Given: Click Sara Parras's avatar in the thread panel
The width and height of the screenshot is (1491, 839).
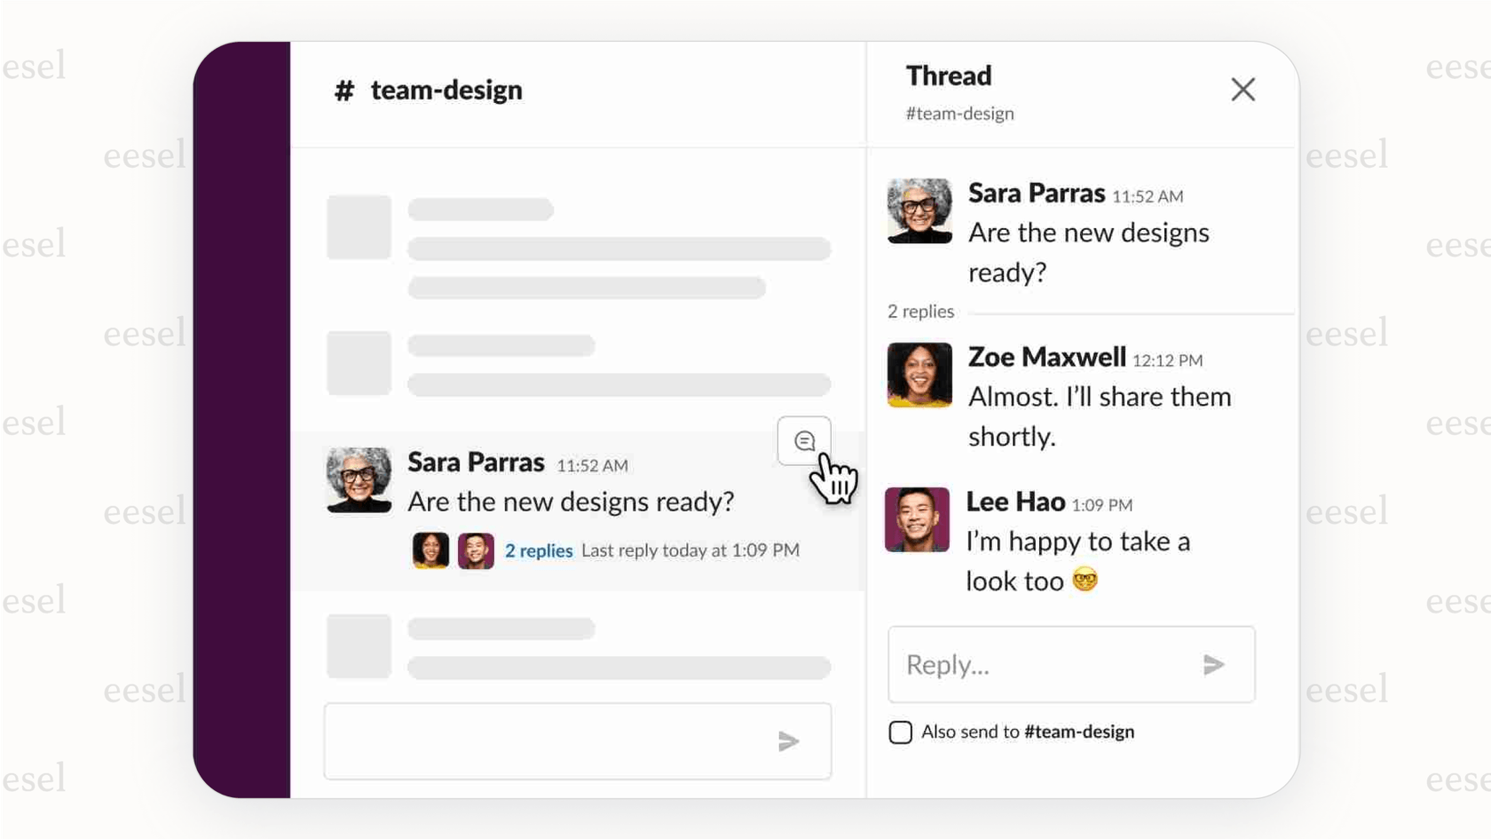Looking at the screenshot, I should click(x=919, y=211).
